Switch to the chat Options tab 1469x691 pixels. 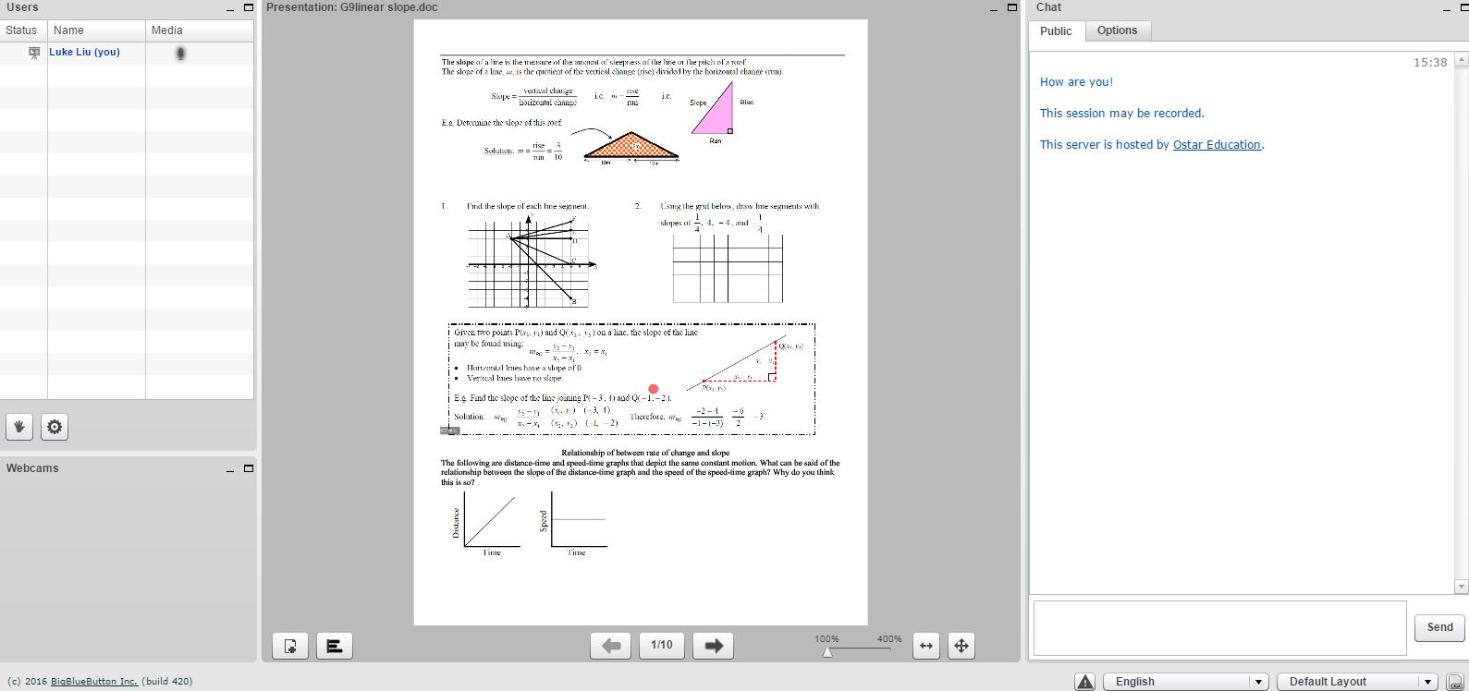[1117, 30]
